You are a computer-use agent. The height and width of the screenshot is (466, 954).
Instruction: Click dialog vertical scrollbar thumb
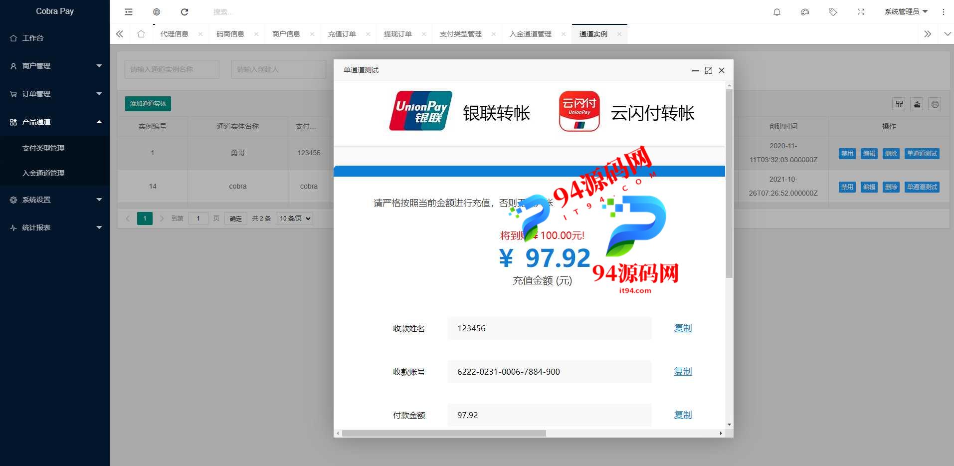[x=729, y=184]
